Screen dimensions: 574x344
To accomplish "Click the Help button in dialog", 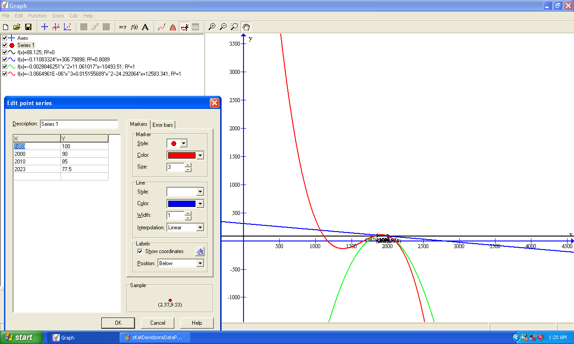I will [x=197, y=323].
